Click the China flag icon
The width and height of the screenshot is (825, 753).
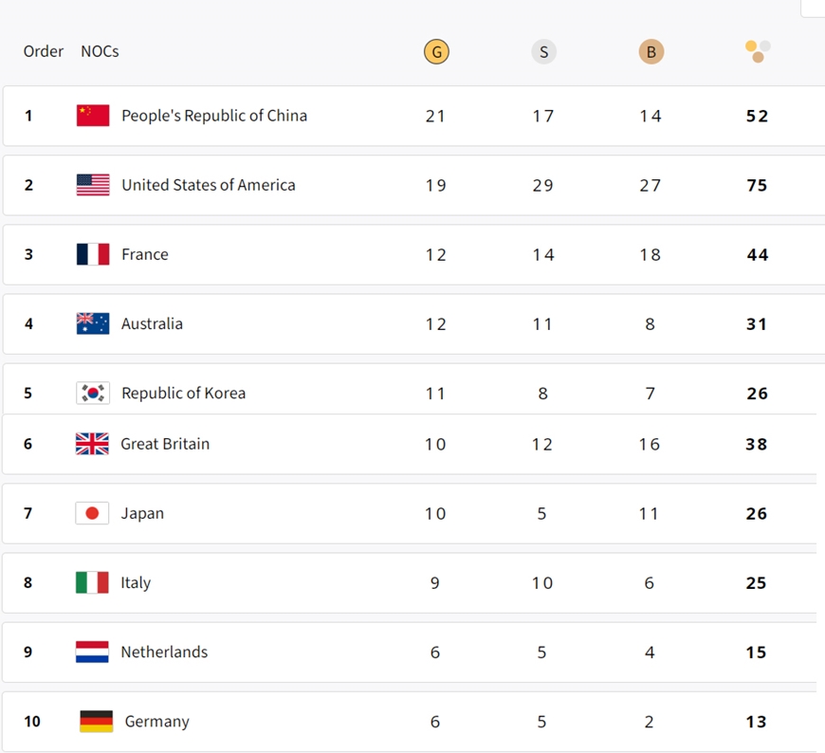coord(93,116)
